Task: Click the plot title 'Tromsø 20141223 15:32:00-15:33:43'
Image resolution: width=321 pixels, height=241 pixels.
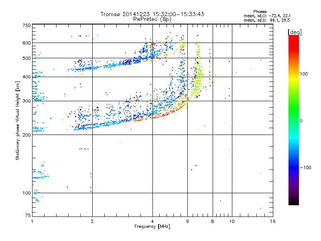Action: click(152, 14)
